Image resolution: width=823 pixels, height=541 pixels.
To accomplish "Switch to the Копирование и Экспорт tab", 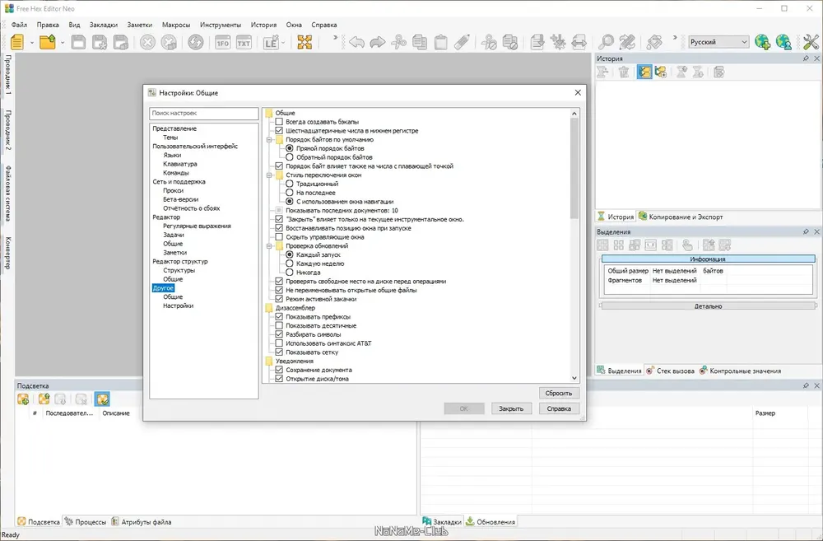I will [x=681, y=217].
